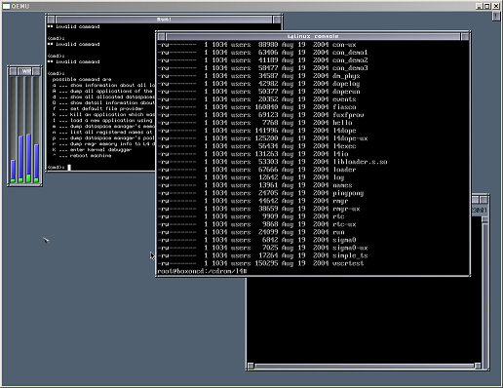Click the rightmost title button on the background window
The height and width of the screenshot is (388, 503).
pos(484,199)
